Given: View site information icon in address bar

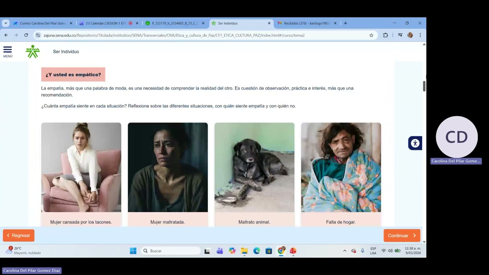Looking at the screenshot, I should click(x=38, y=35).
